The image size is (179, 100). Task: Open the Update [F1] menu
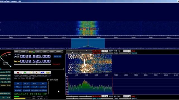pos(5,82)
